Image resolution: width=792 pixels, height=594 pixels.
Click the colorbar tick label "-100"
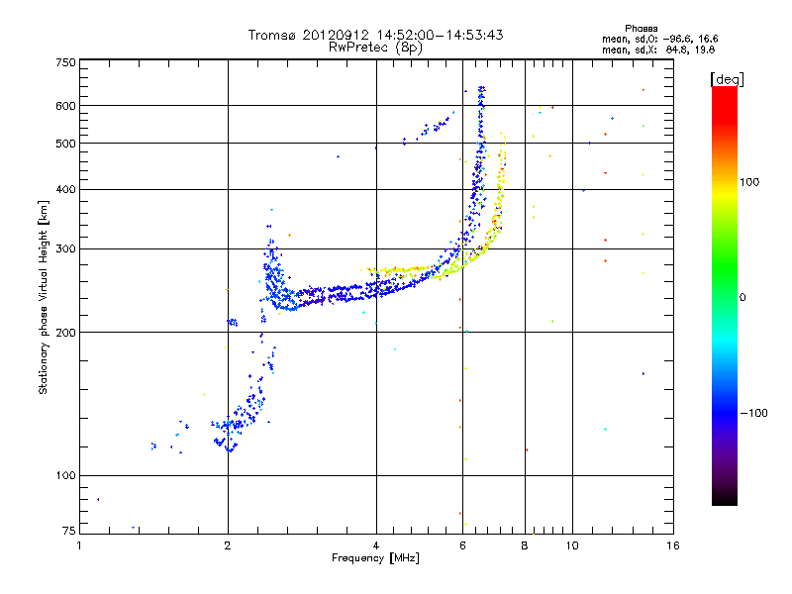753,413
